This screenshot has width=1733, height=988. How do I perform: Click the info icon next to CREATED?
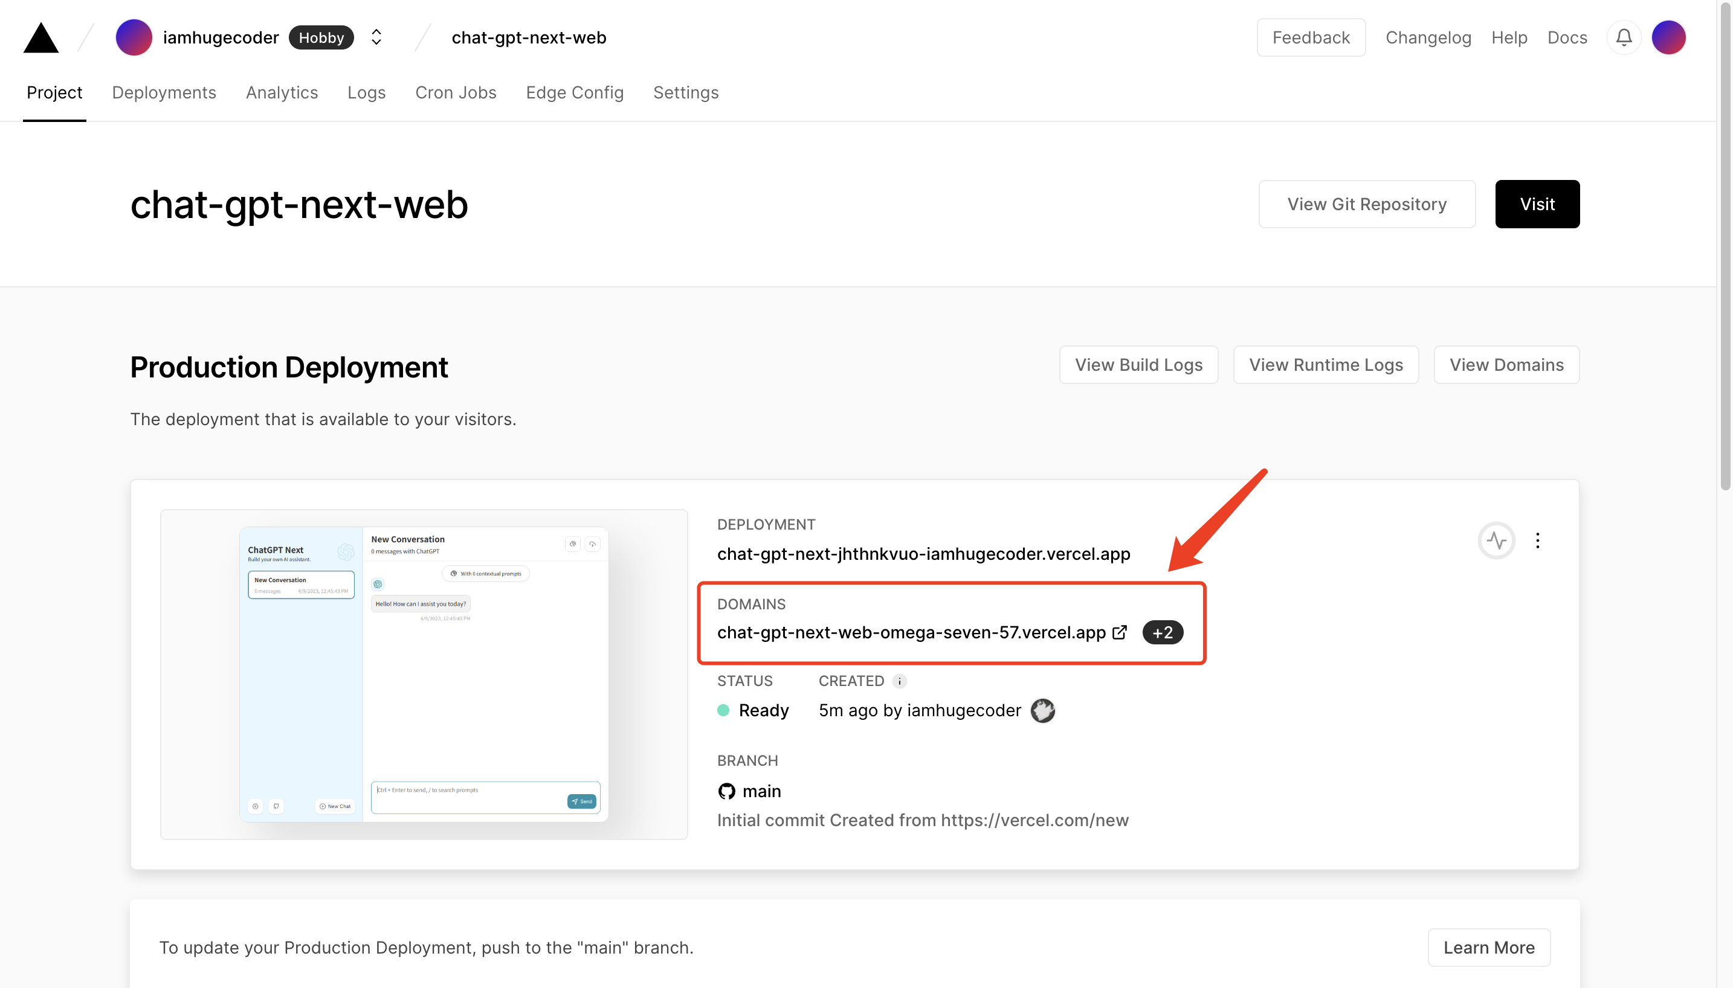click(x=899, y=681)
